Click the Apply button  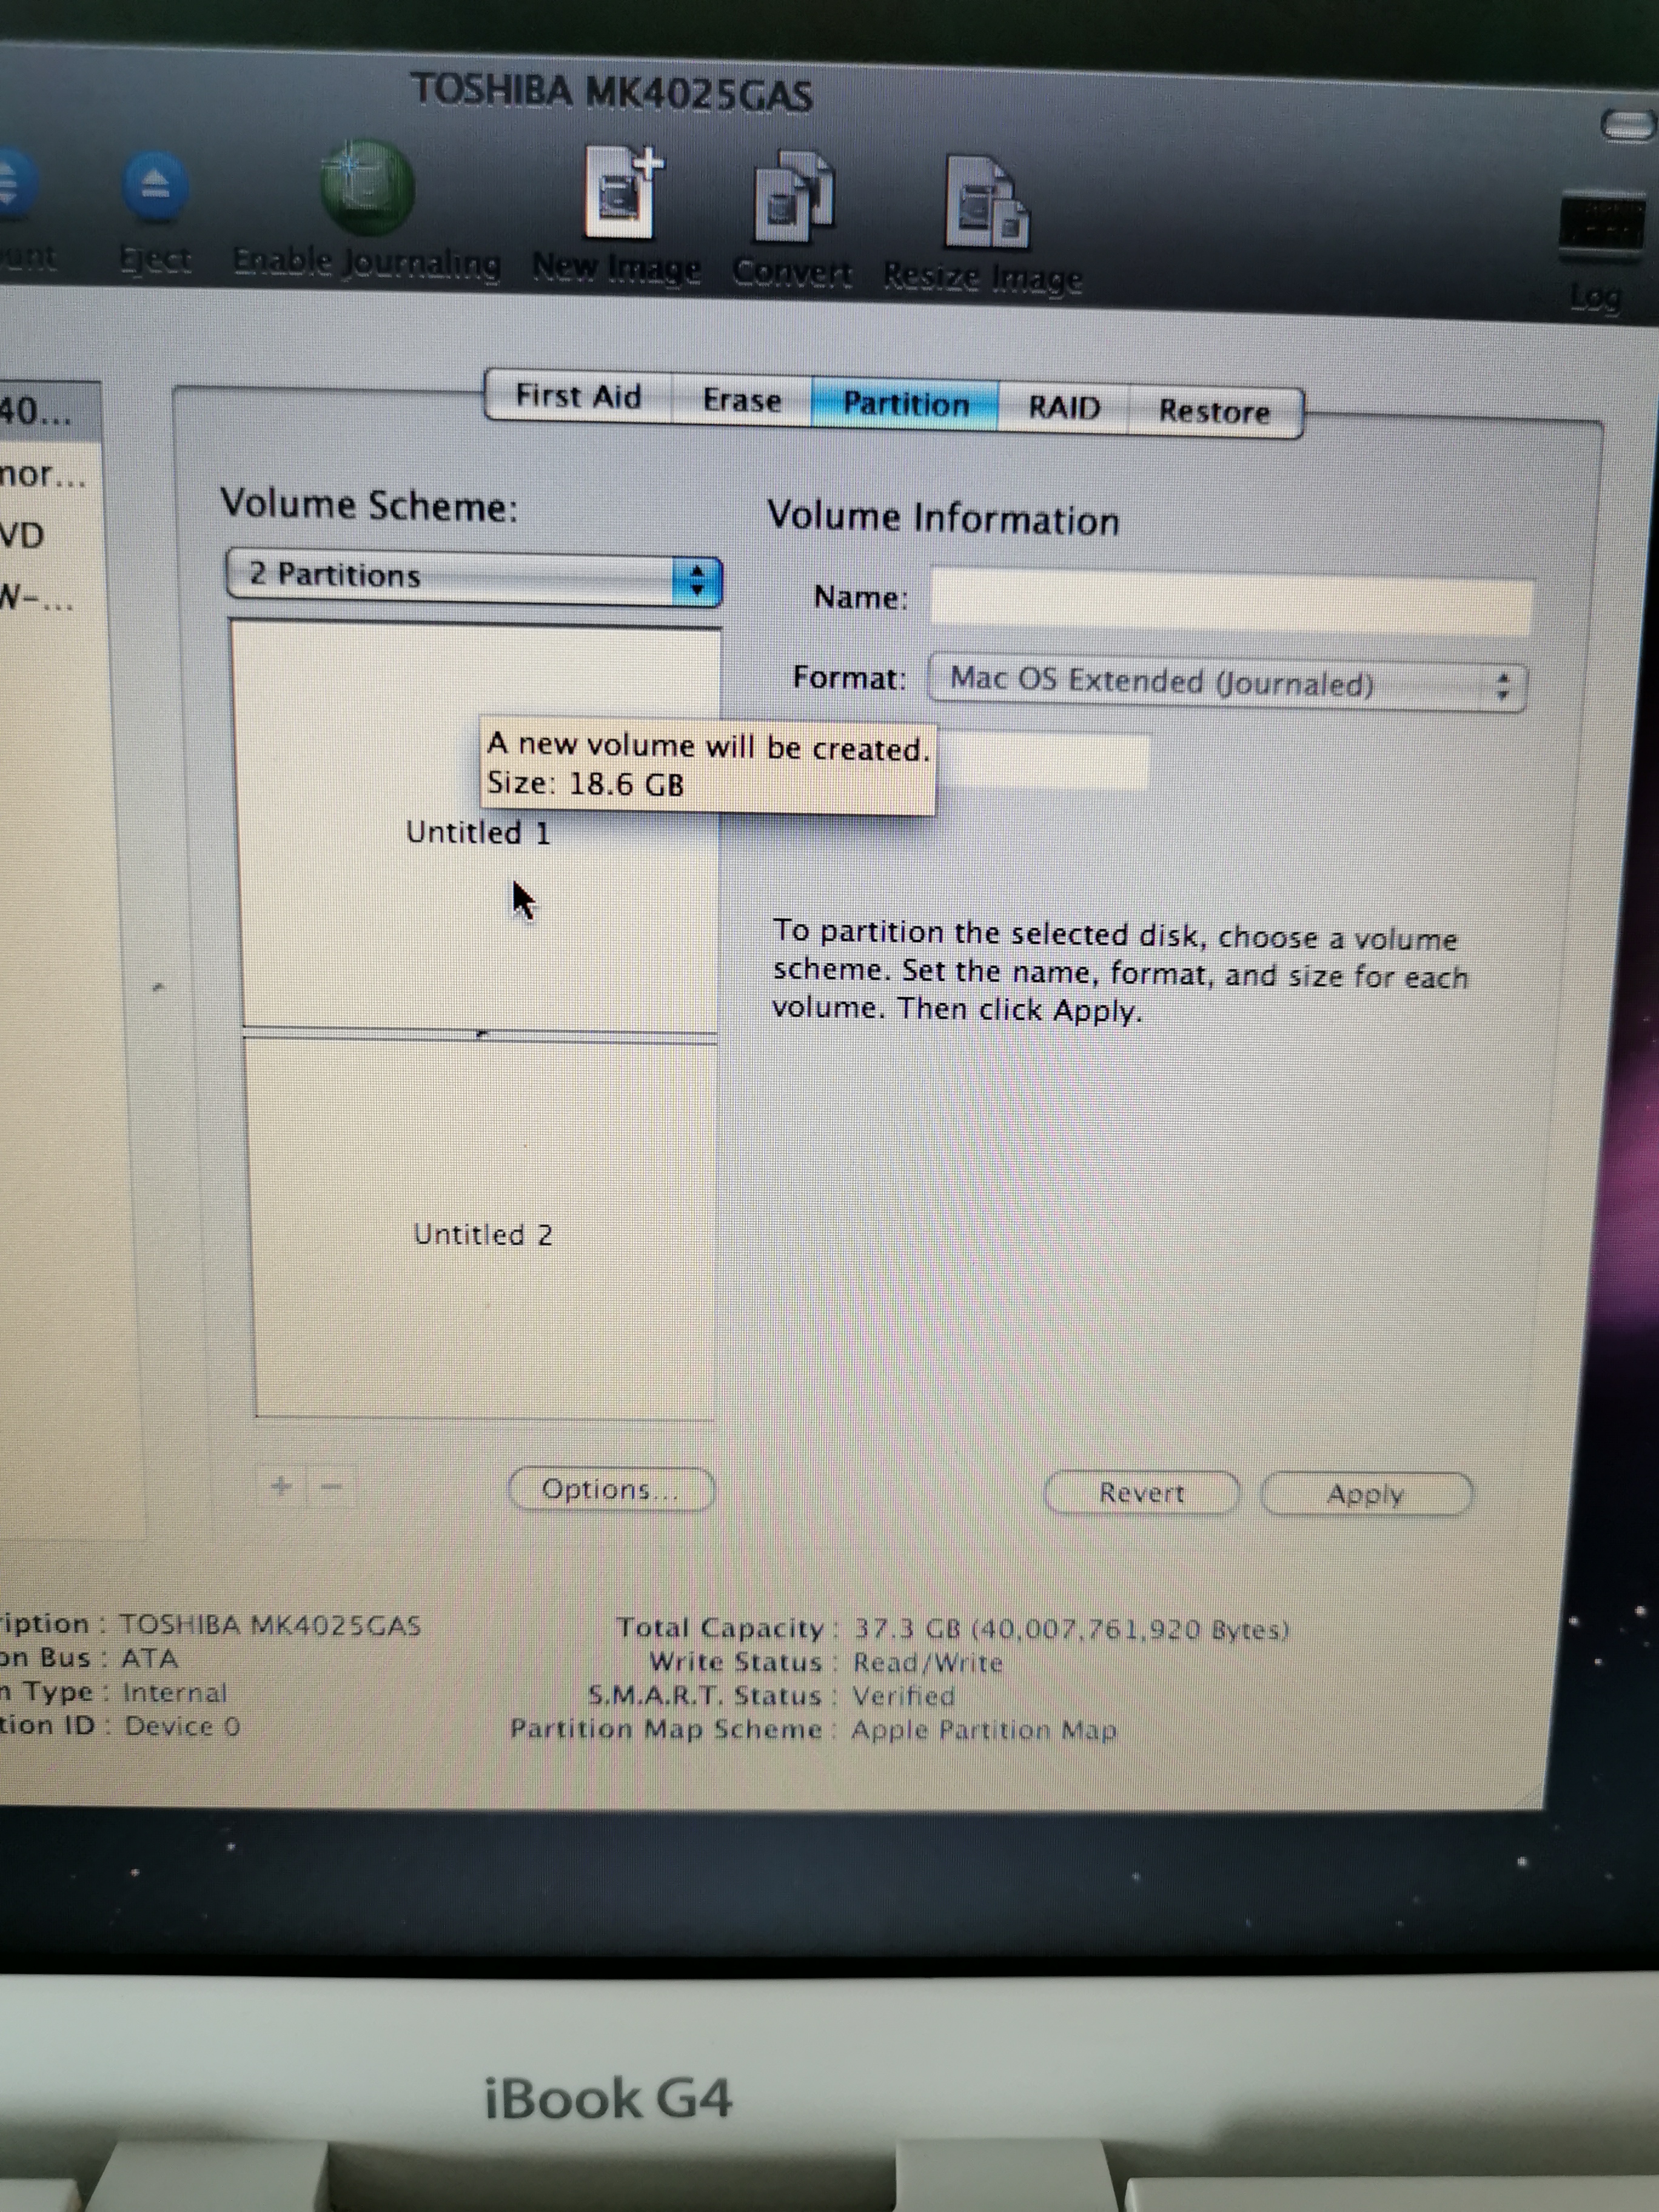pos(1366,1494)
